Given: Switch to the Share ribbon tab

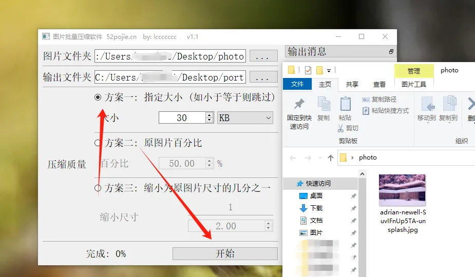Looking at the screenshot, I should coord(352,85).
